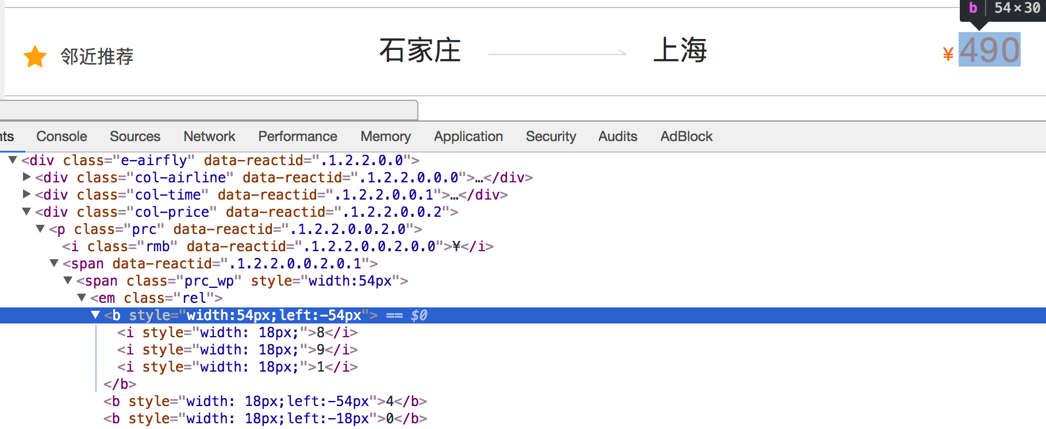Collapse the e-airfly div node
Screen dimensions: 1046x429
point(13,160)
